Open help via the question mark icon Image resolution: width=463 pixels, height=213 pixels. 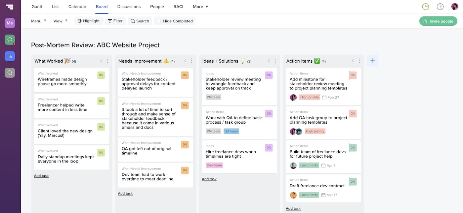[440, 6]
